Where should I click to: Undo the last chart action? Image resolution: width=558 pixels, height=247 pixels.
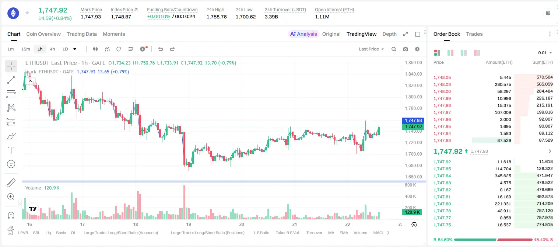point(161,49)
